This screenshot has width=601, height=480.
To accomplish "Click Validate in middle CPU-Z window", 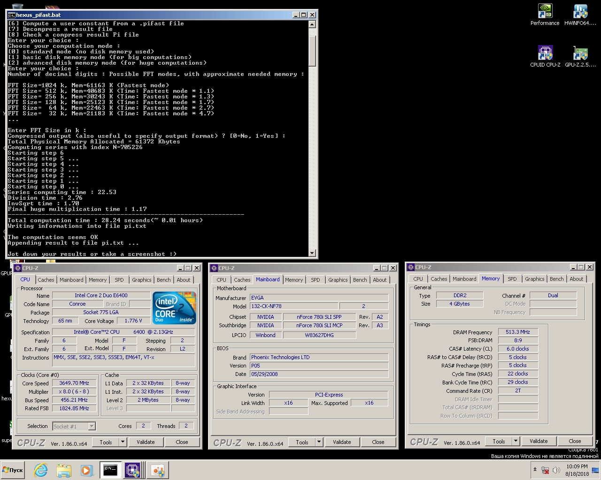I will point(342,442).
